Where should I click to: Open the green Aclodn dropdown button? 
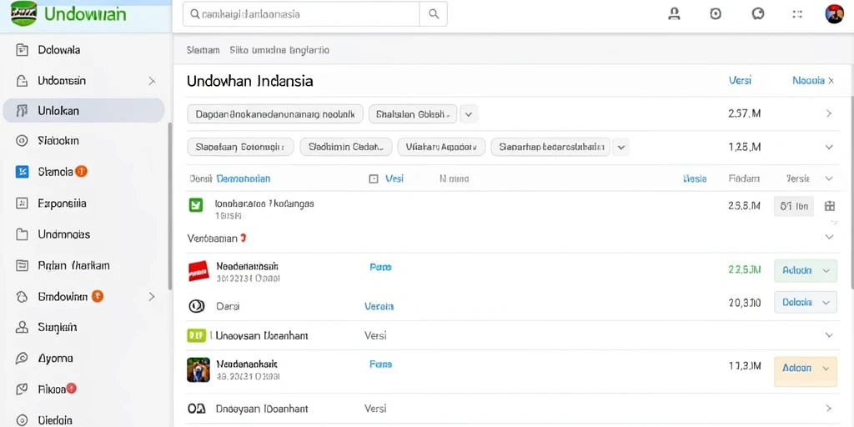pyautogui.click(x=805, y=271)
